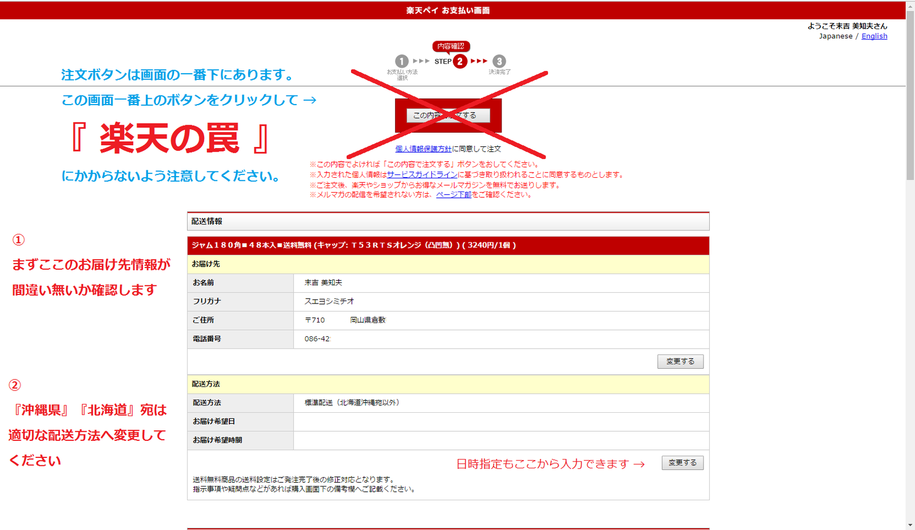Follow the ページ下部 link
Screen dimensions: 915x530
pyautogui.click(x=453, y=194)
